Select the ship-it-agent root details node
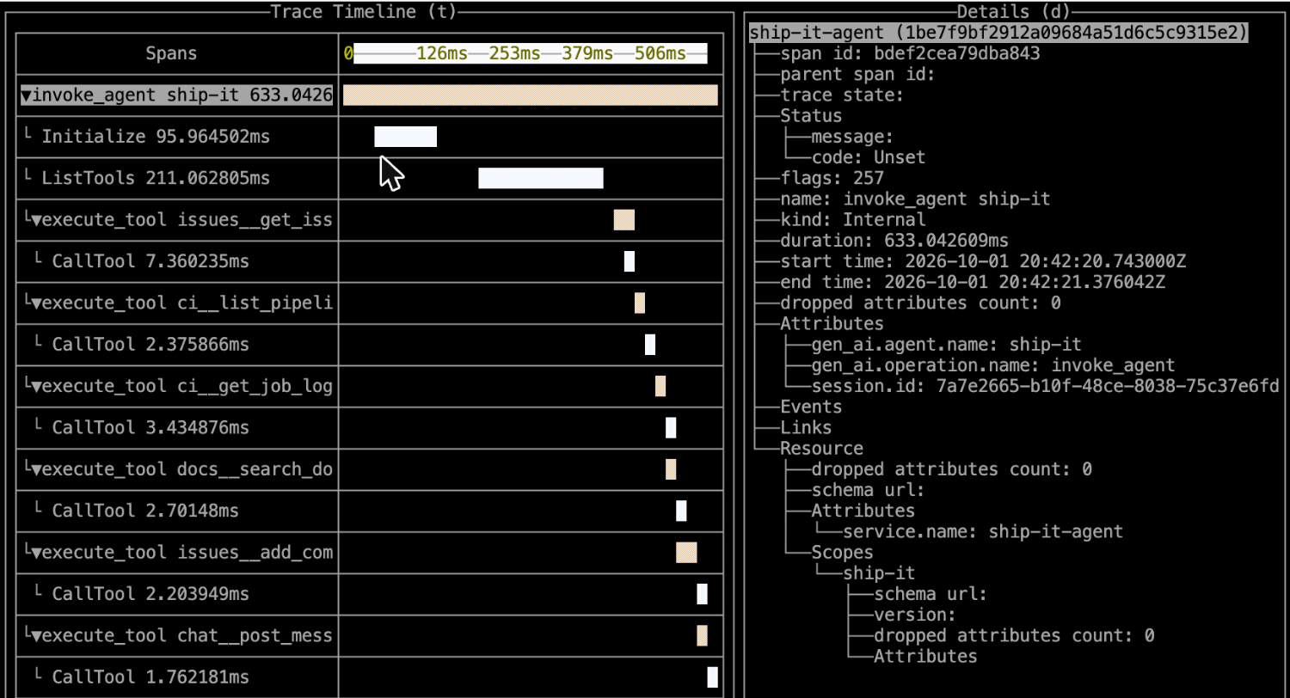The height and width of the screenshot is (698, 1290). point(998,33)
